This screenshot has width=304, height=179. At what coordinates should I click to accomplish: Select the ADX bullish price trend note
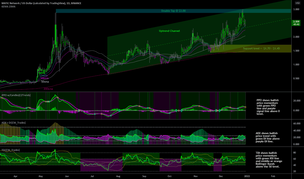267,137
